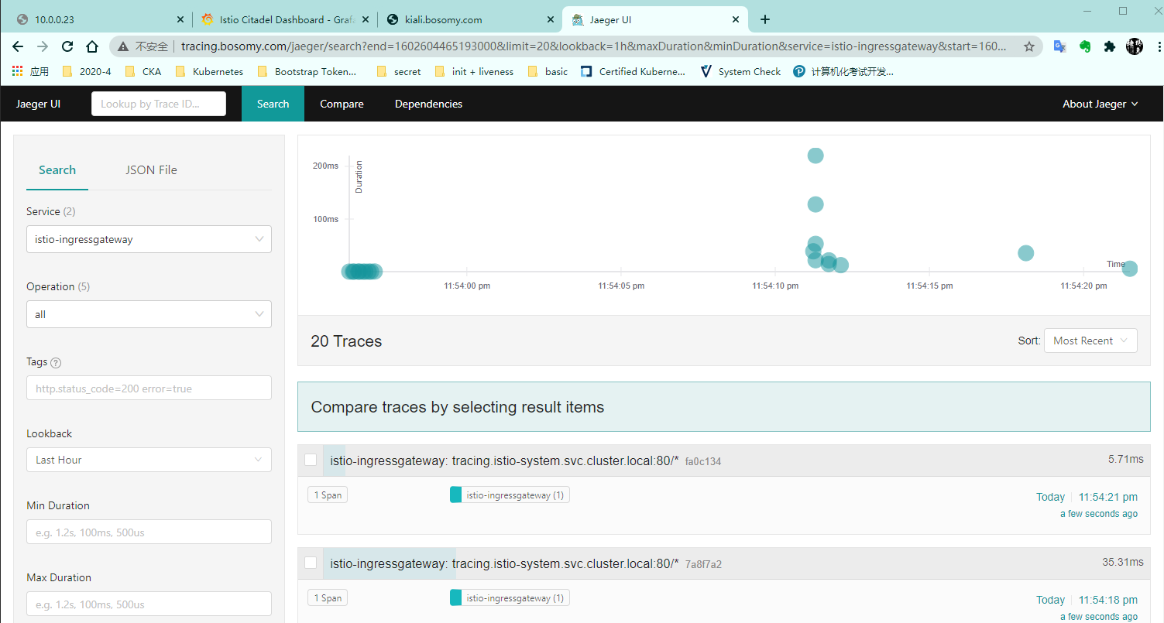This screenshot has height=623, width=1164.
Task: Open the Kubernetes bookmark folder
Action: coord(209,71)
